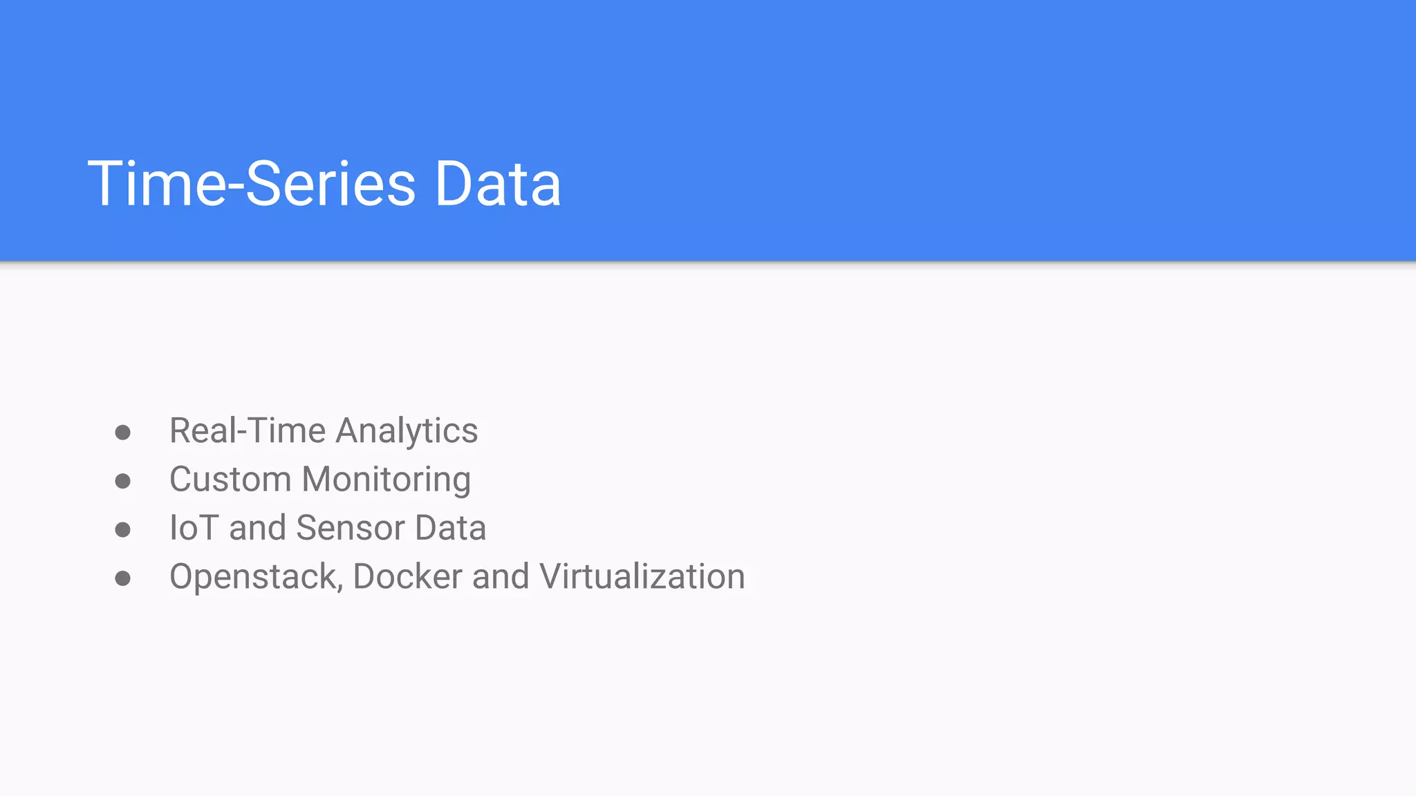
Task: Select the word "Monitoring" in the list
Action: (x=386, y=480)
